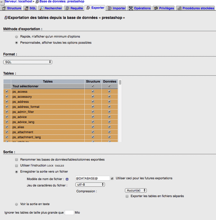Click the Requête tab icon
216x220 pixels.
tap(67, 8)
